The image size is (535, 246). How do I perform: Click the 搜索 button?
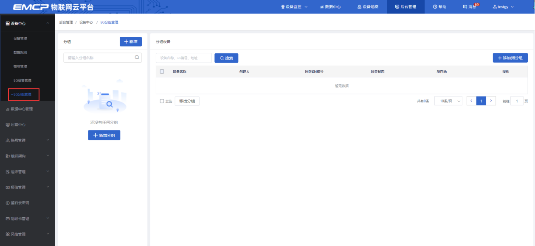pos(226,58)
